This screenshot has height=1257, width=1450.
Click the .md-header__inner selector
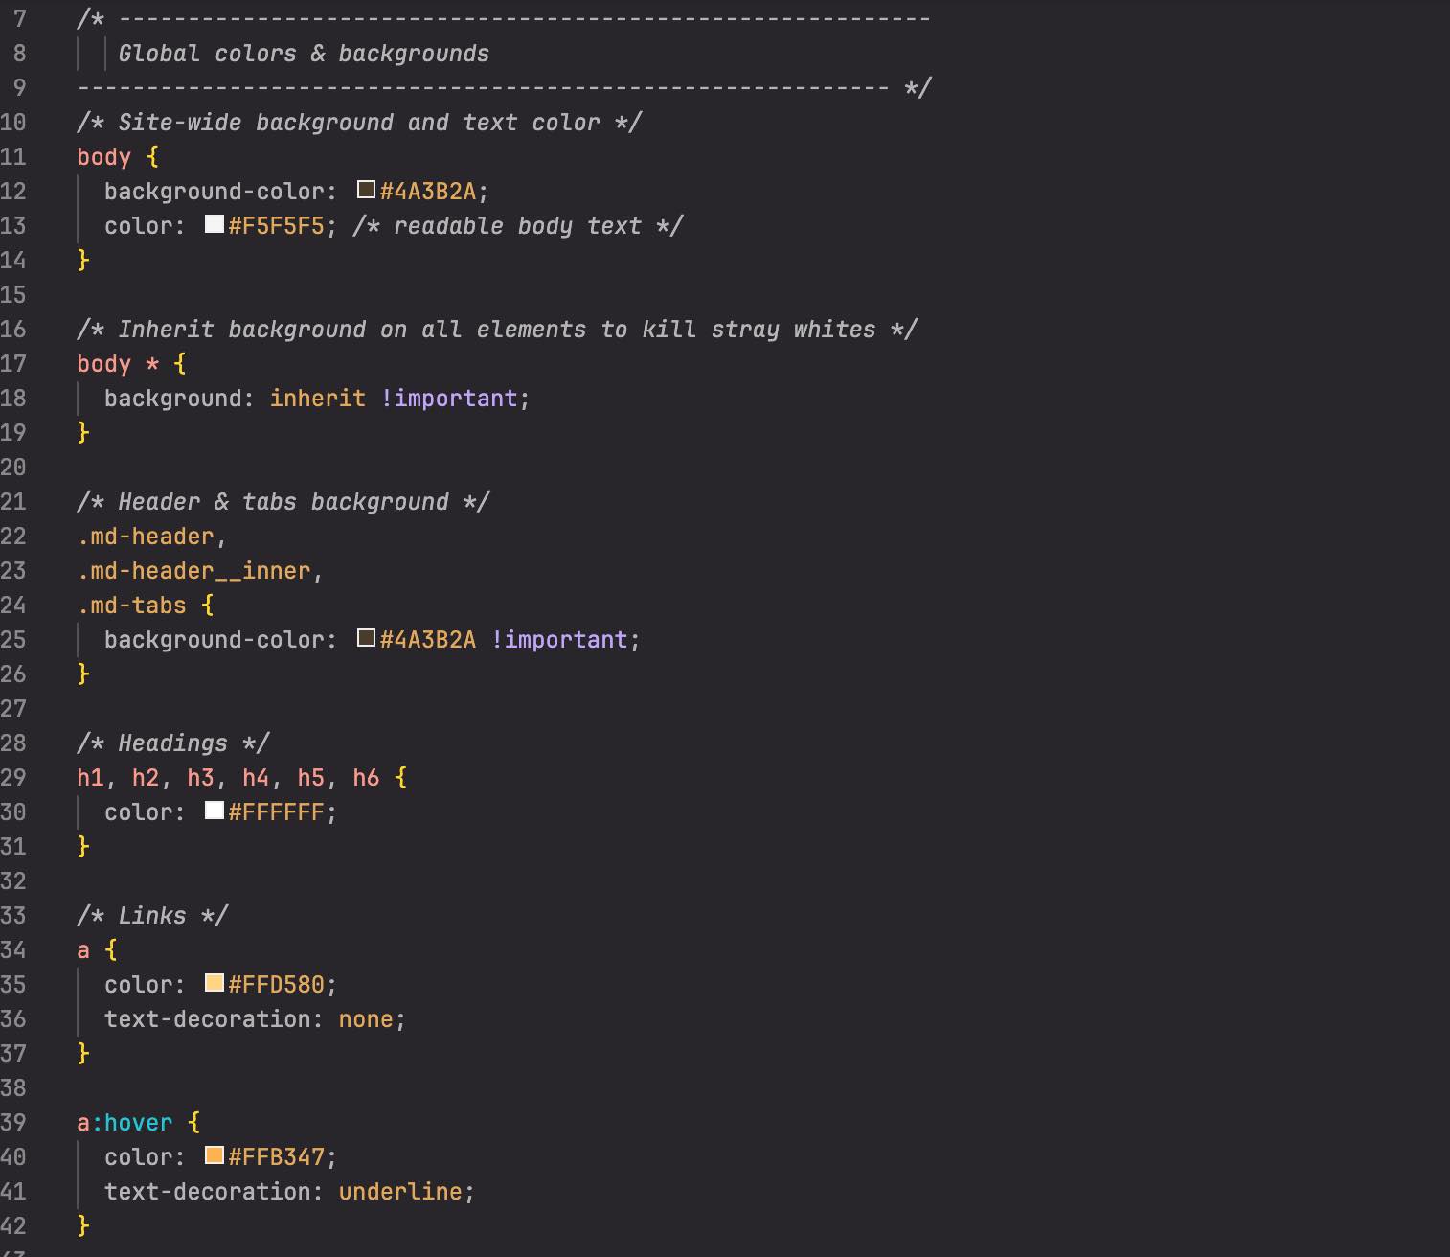click(194, 571)
